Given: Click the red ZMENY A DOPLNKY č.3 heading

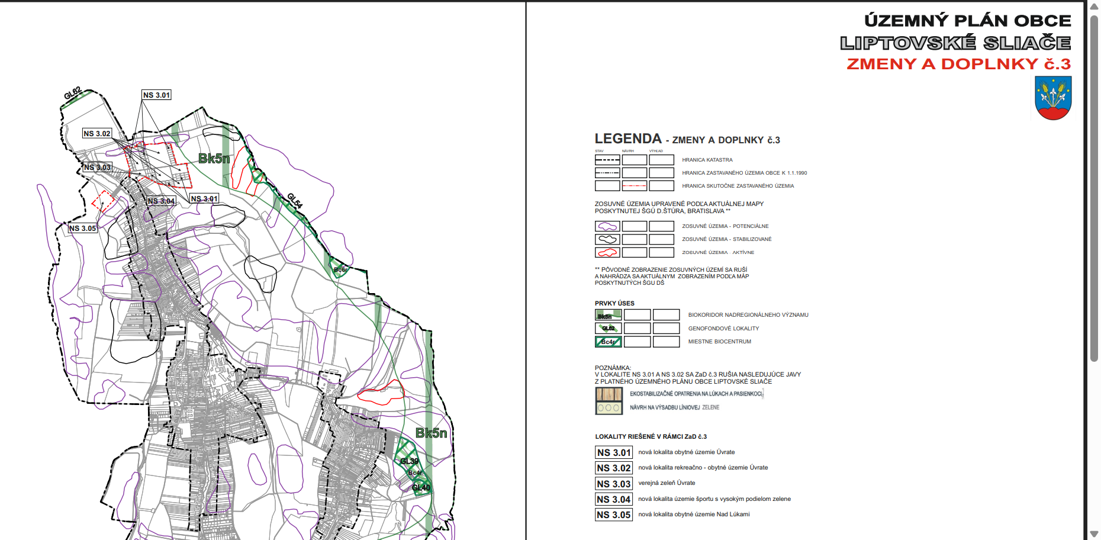Looking at the screenshot, I should 958,64.
